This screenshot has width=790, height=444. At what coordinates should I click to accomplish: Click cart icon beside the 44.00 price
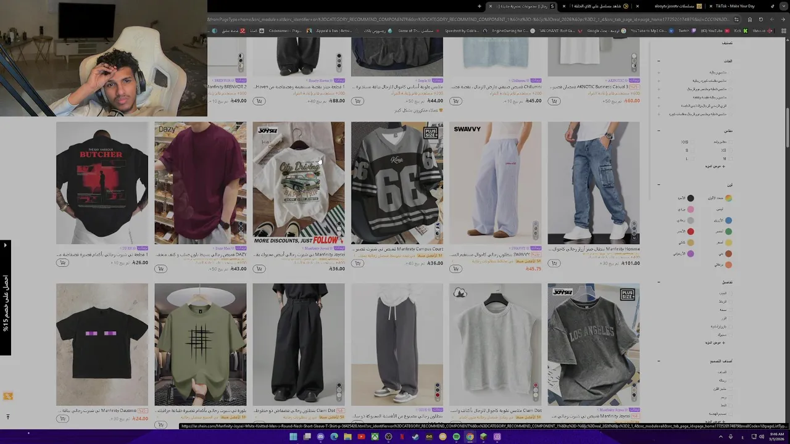357,101
